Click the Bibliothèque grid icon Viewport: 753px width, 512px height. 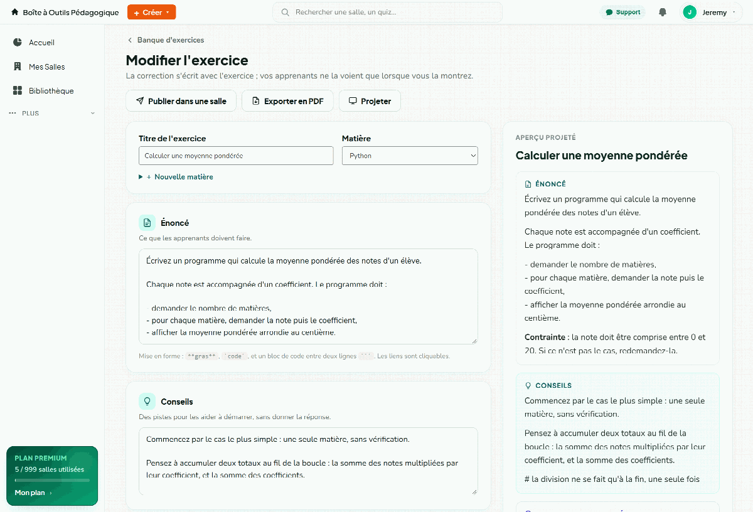18,90
